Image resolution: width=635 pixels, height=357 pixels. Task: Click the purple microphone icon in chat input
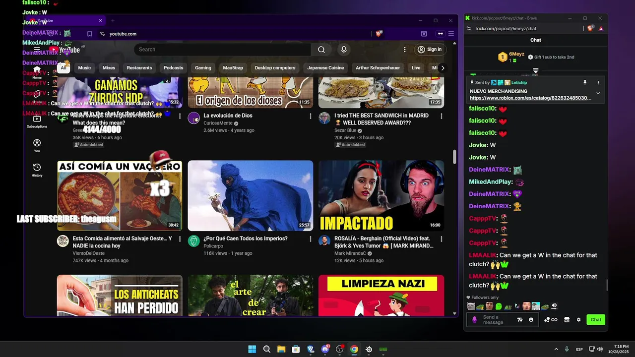click(474, 320)
